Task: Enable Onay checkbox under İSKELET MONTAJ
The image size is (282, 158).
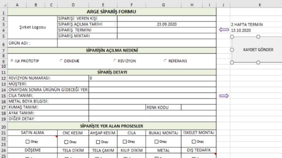Action: tap(193, 142)
